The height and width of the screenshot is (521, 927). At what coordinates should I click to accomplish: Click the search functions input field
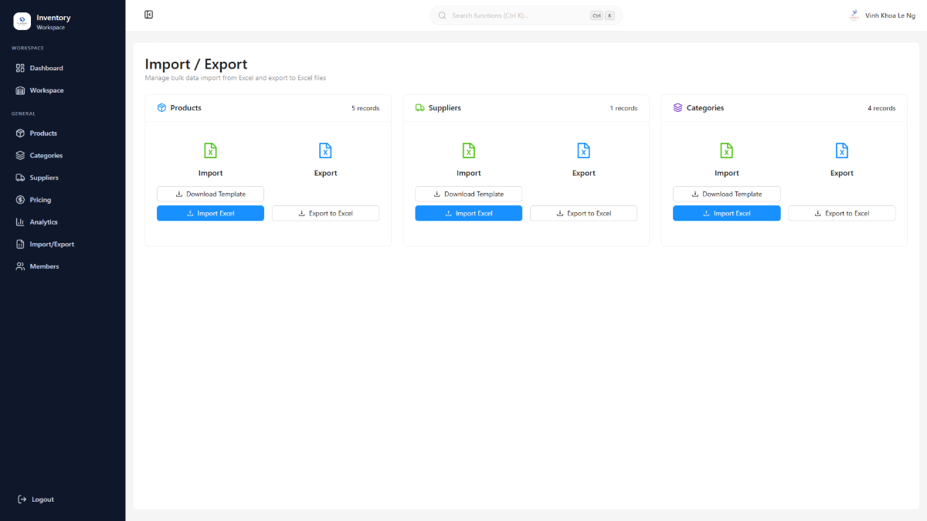pyautogui.click(x=510, y=15)
